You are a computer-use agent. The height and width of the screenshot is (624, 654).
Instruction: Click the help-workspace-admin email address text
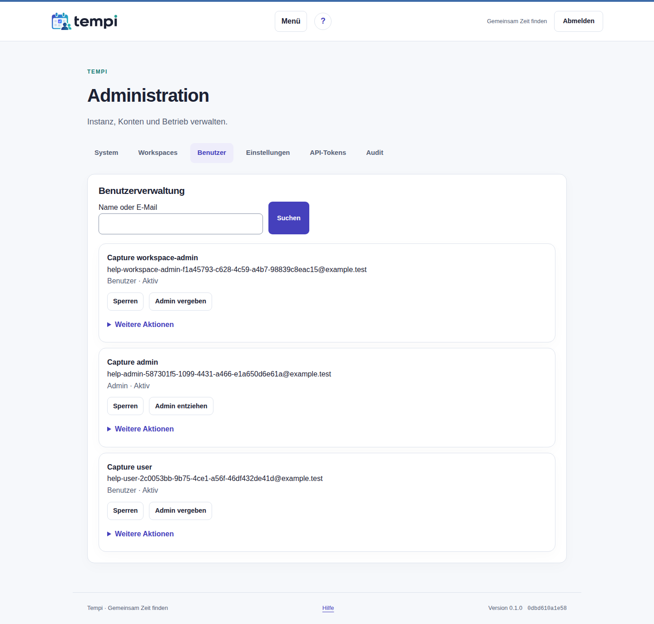(237, 269)
